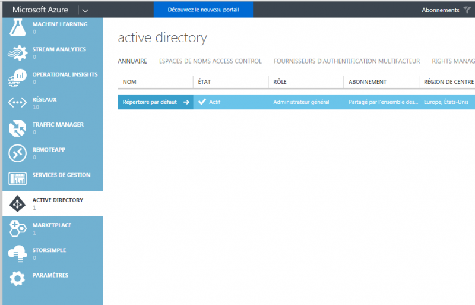Select MARKETPLACE sidebar label

(52, 225)
